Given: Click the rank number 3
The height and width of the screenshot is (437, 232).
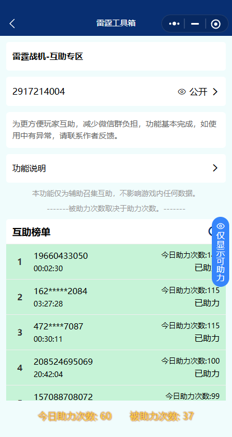Looking at the screenshot, I should pyautogui.click(x=20, y=332).
